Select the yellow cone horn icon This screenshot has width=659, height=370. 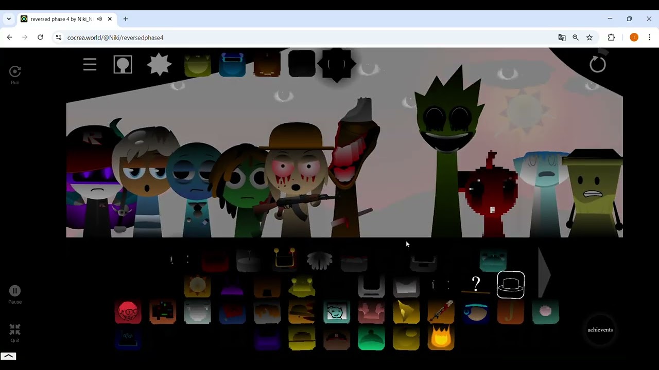point(406,312)
